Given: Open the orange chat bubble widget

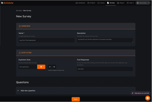Looking at the screenshot, I should (148, 98).
